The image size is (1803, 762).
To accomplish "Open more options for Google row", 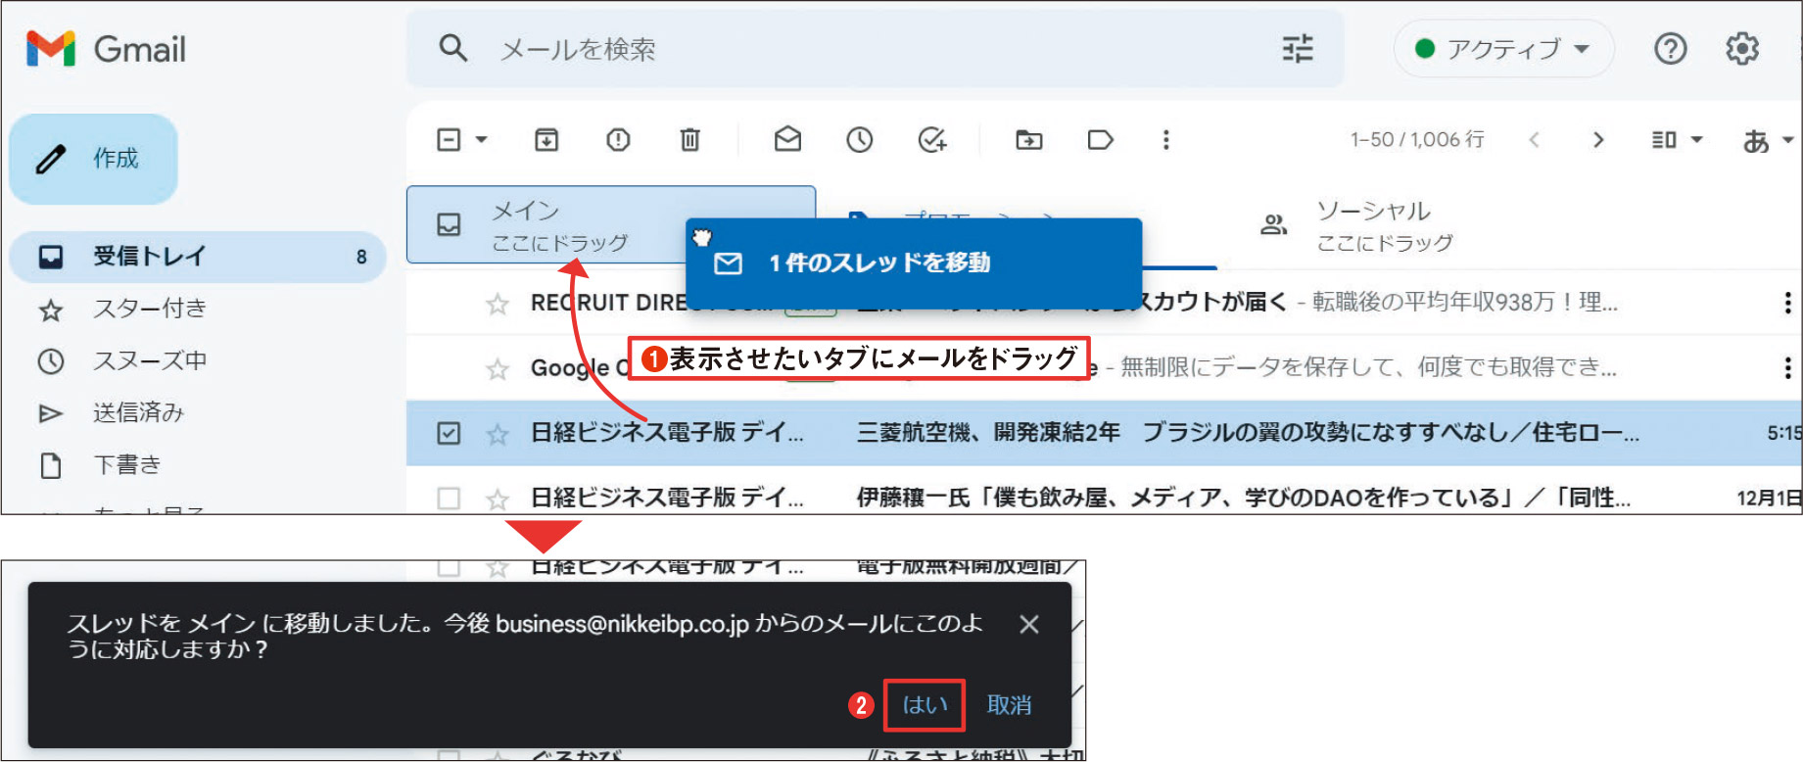I will pyautogui.click(x=1787, y=368).
